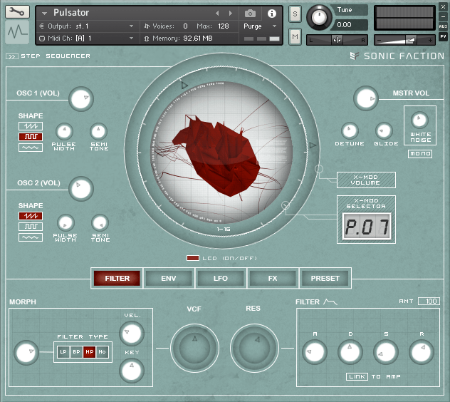Click the X-MOD SELECTOR P.07 display

367,227
